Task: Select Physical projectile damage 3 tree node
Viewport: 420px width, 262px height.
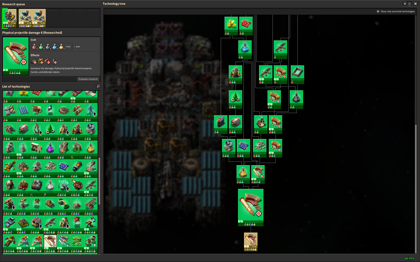Action: tap(275, 125)
